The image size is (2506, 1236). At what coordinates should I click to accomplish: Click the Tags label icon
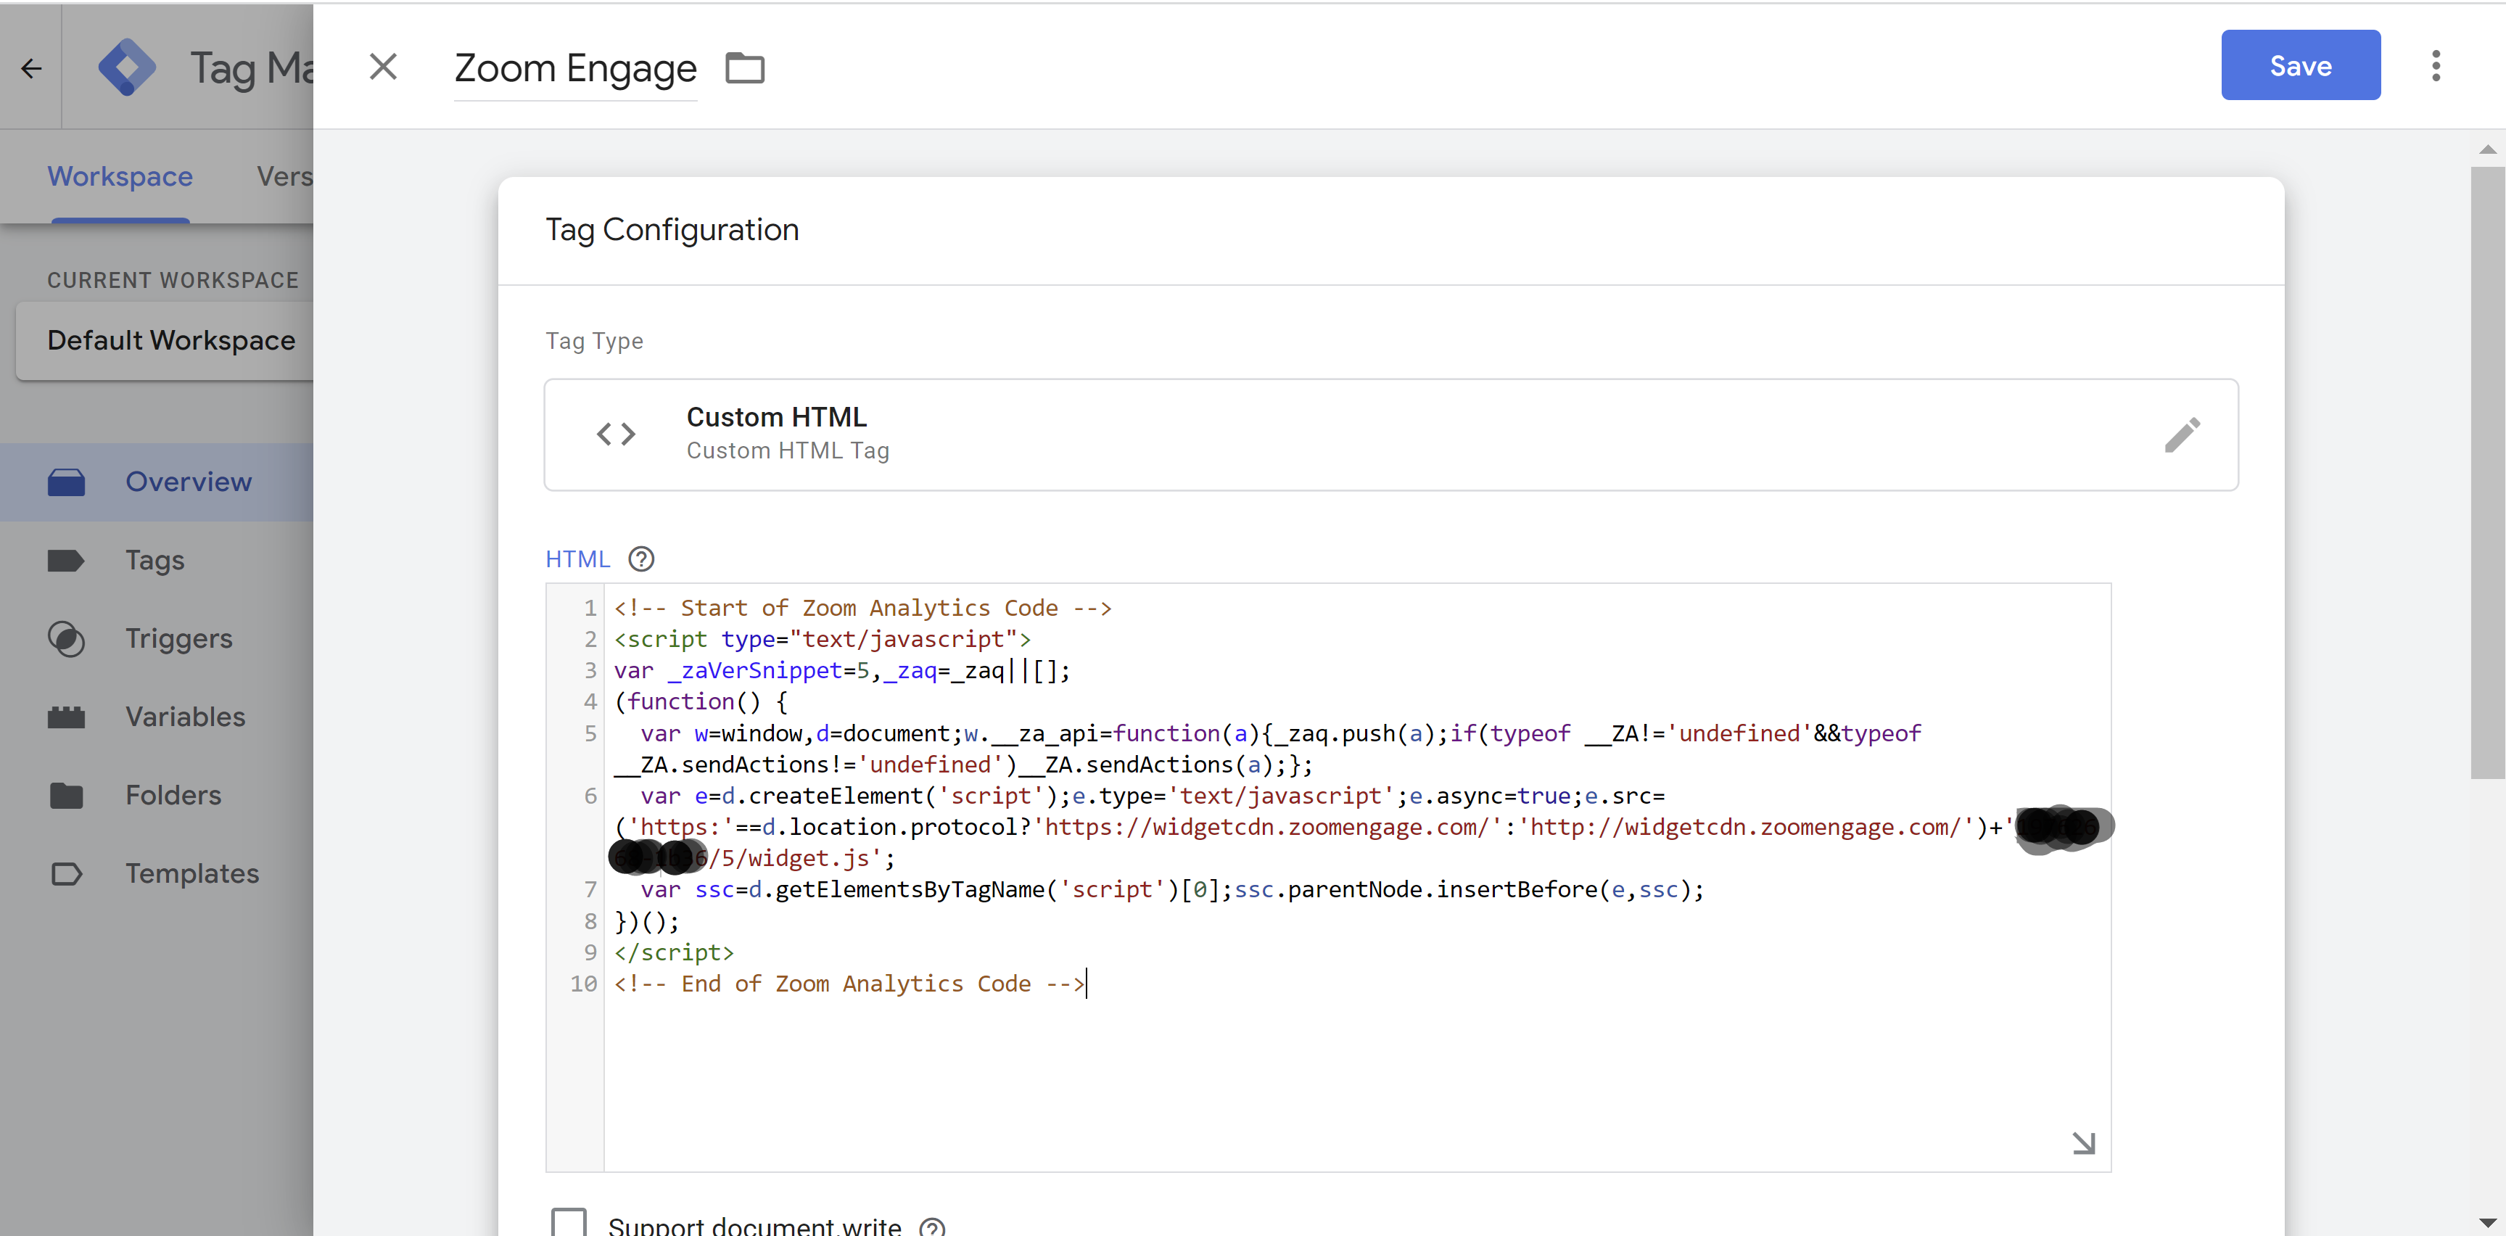(66, 561)
